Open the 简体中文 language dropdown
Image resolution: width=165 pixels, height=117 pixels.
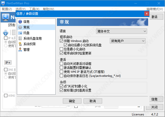[122, 31]
